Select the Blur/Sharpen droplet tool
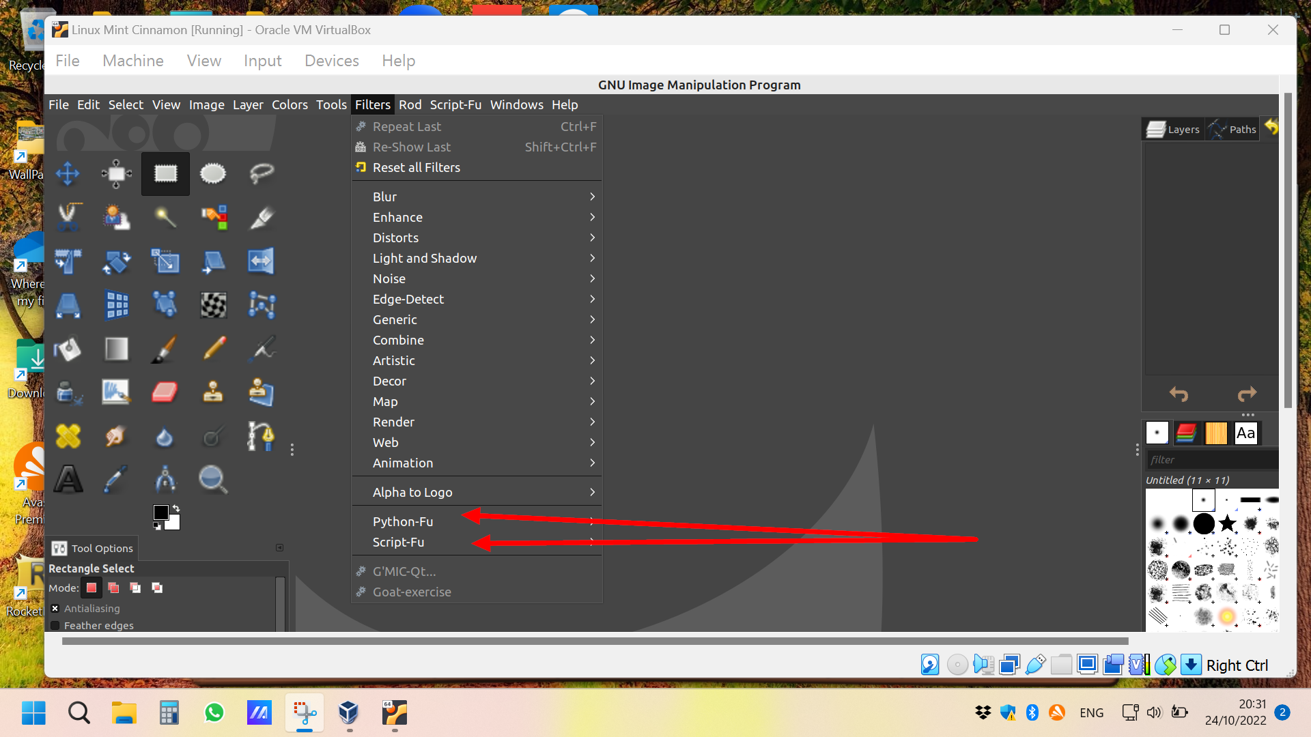Viewport: 1311px width, 737px height. click(x=165, y=437)
